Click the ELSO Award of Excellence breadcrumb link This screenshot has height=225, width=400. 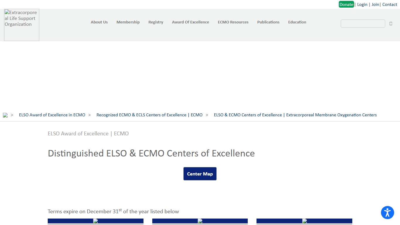click(52, 115)
